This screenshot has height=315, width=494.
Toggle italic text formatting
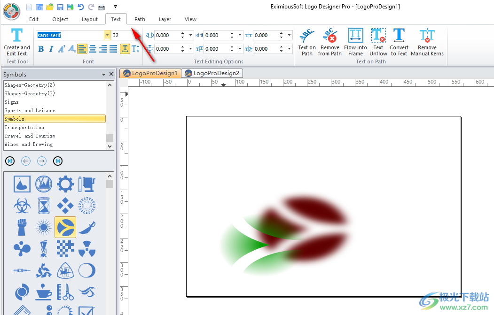coord(51,48)
